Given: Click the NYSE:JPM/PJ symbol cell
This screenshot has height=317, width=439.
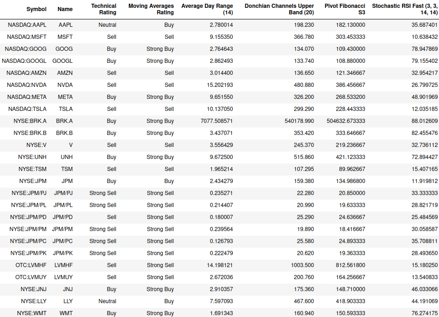Looking at the screenshot, I should click(x=29, y=193).
